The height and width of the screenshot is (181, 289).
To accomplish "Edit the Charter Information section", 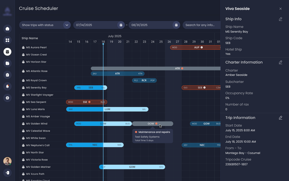I will [x=281, y=62].
